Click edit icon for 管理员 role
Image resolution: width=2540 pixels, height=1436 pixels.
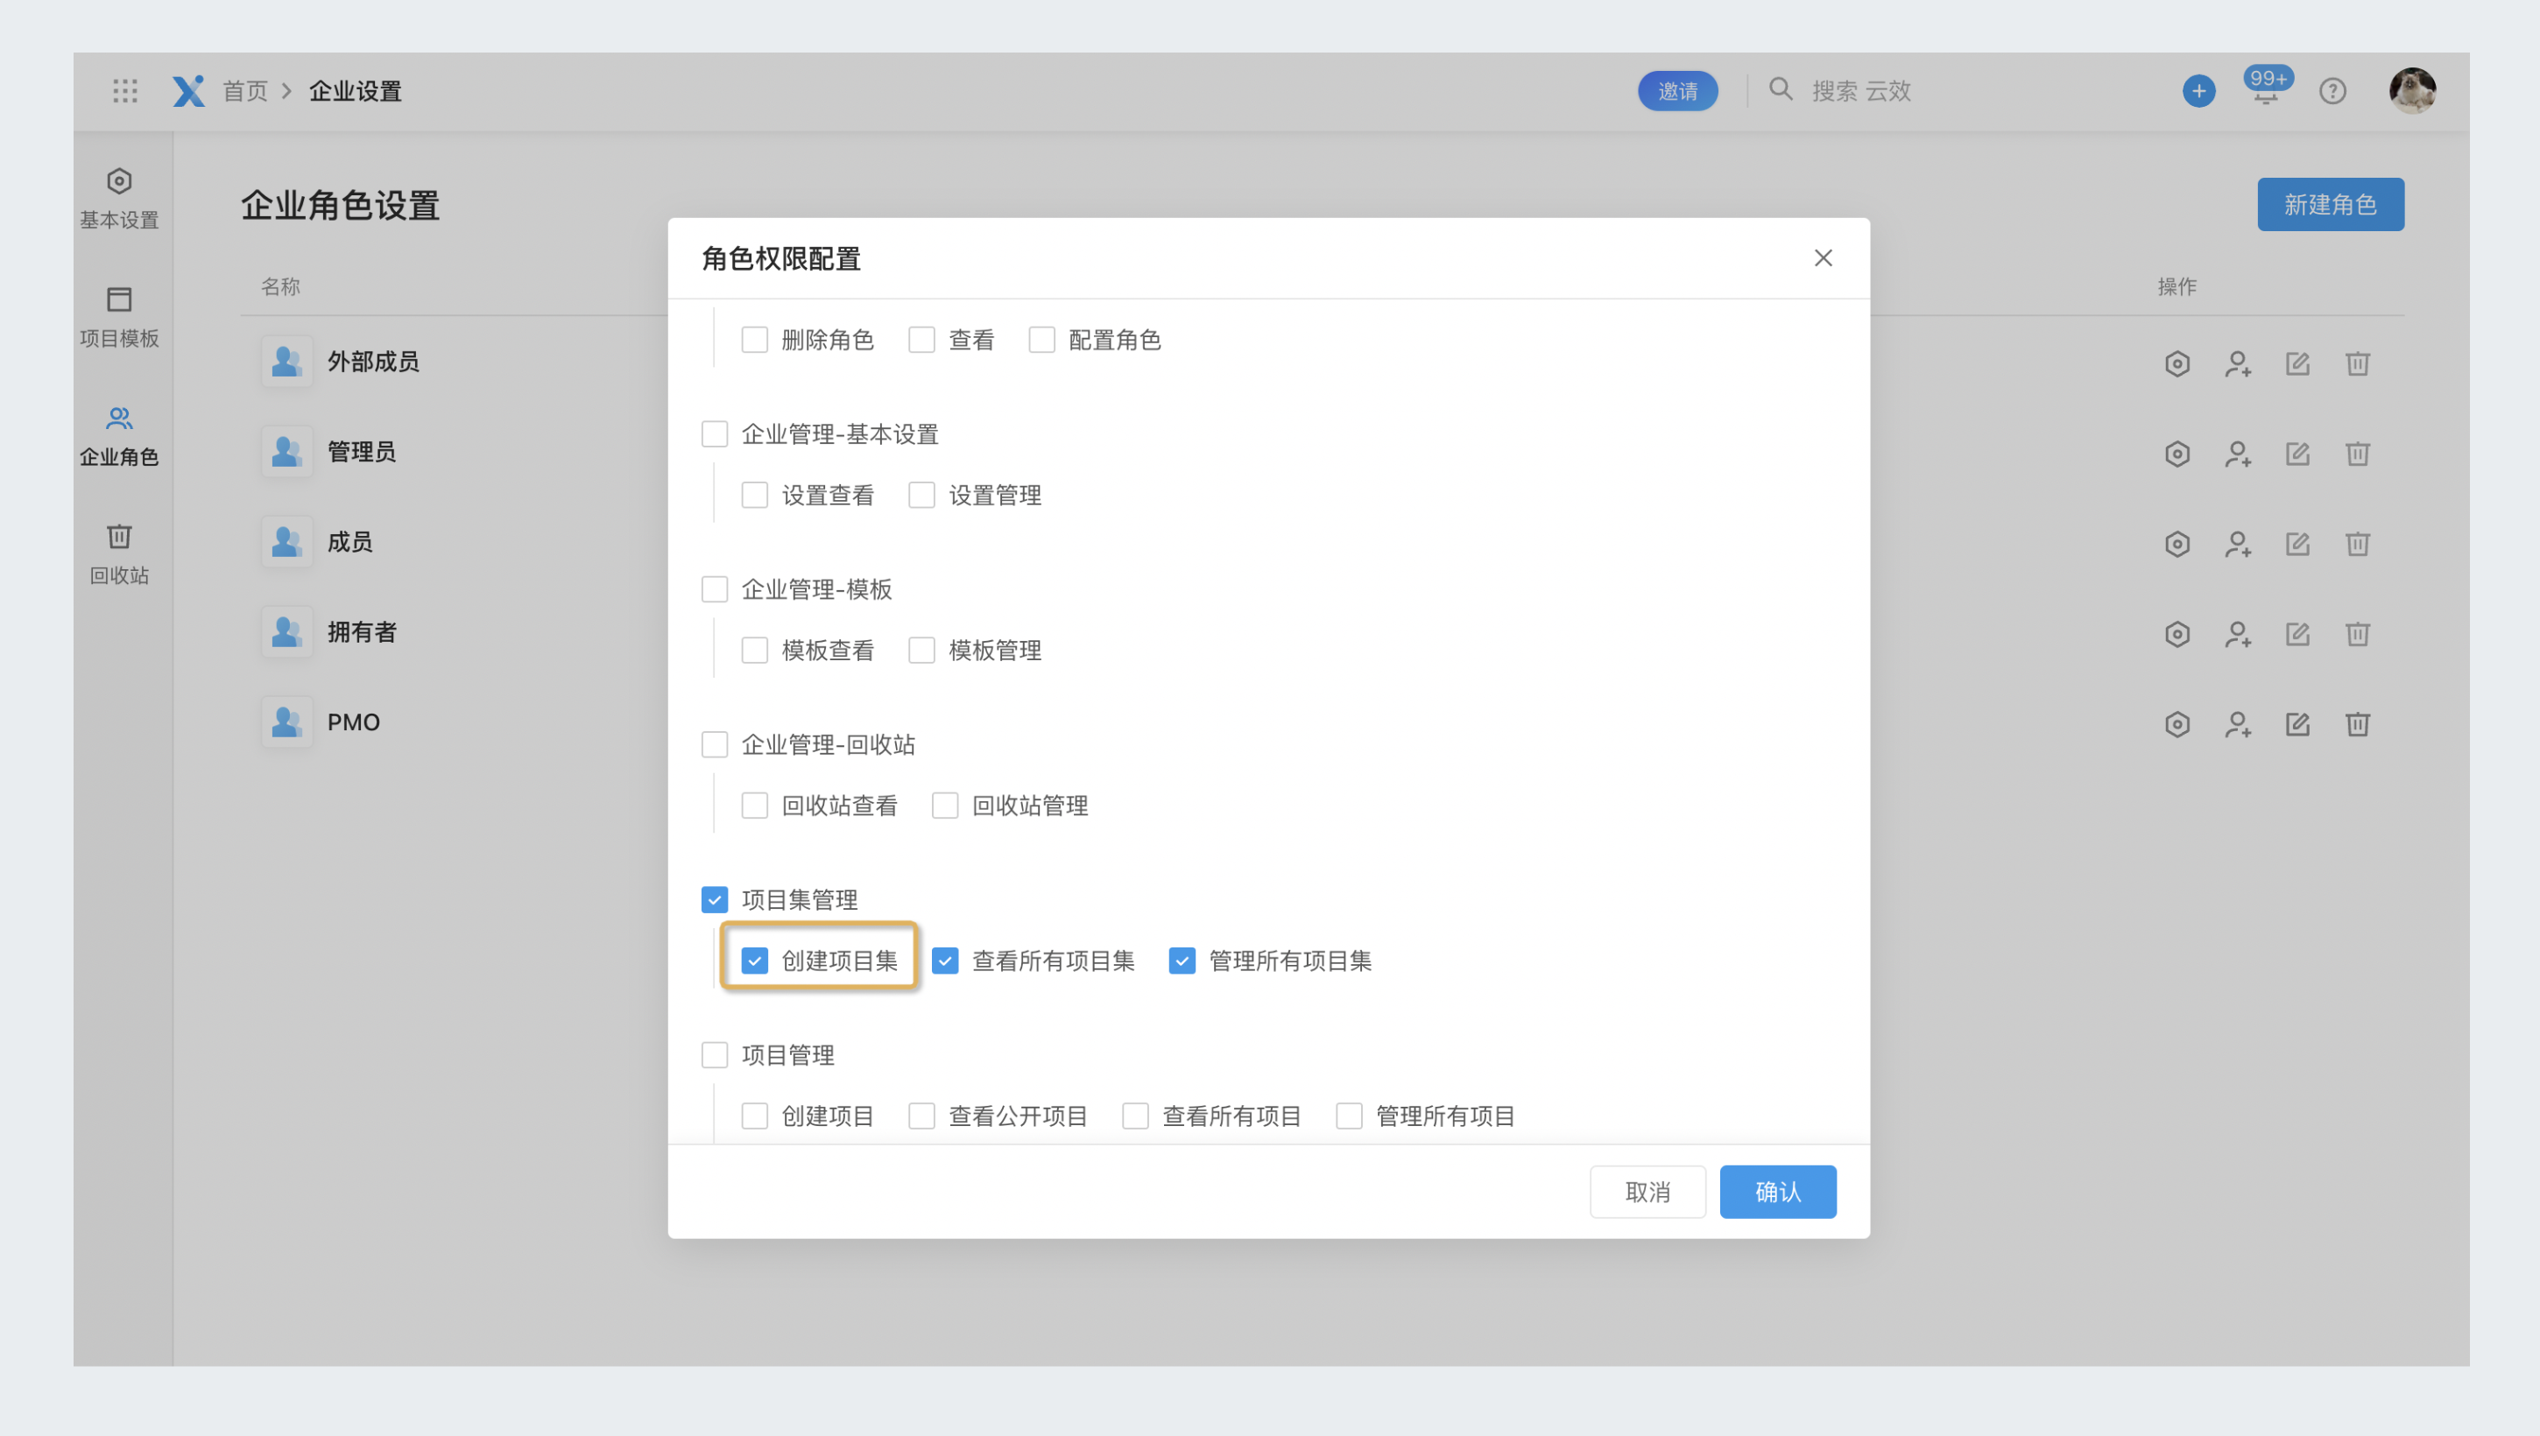click(2297, 454)
